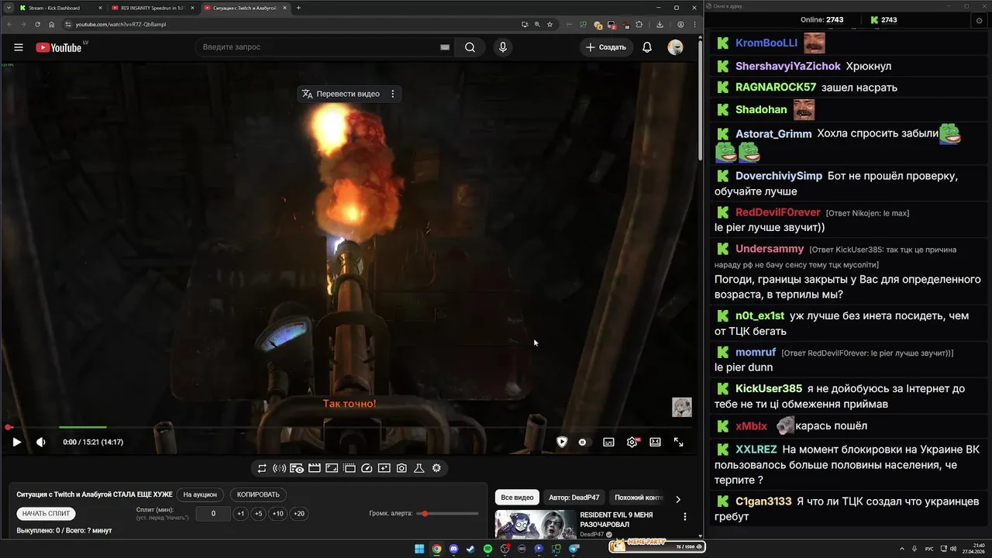Select the Автор: DeadP47 filter chip

point(574,498)
